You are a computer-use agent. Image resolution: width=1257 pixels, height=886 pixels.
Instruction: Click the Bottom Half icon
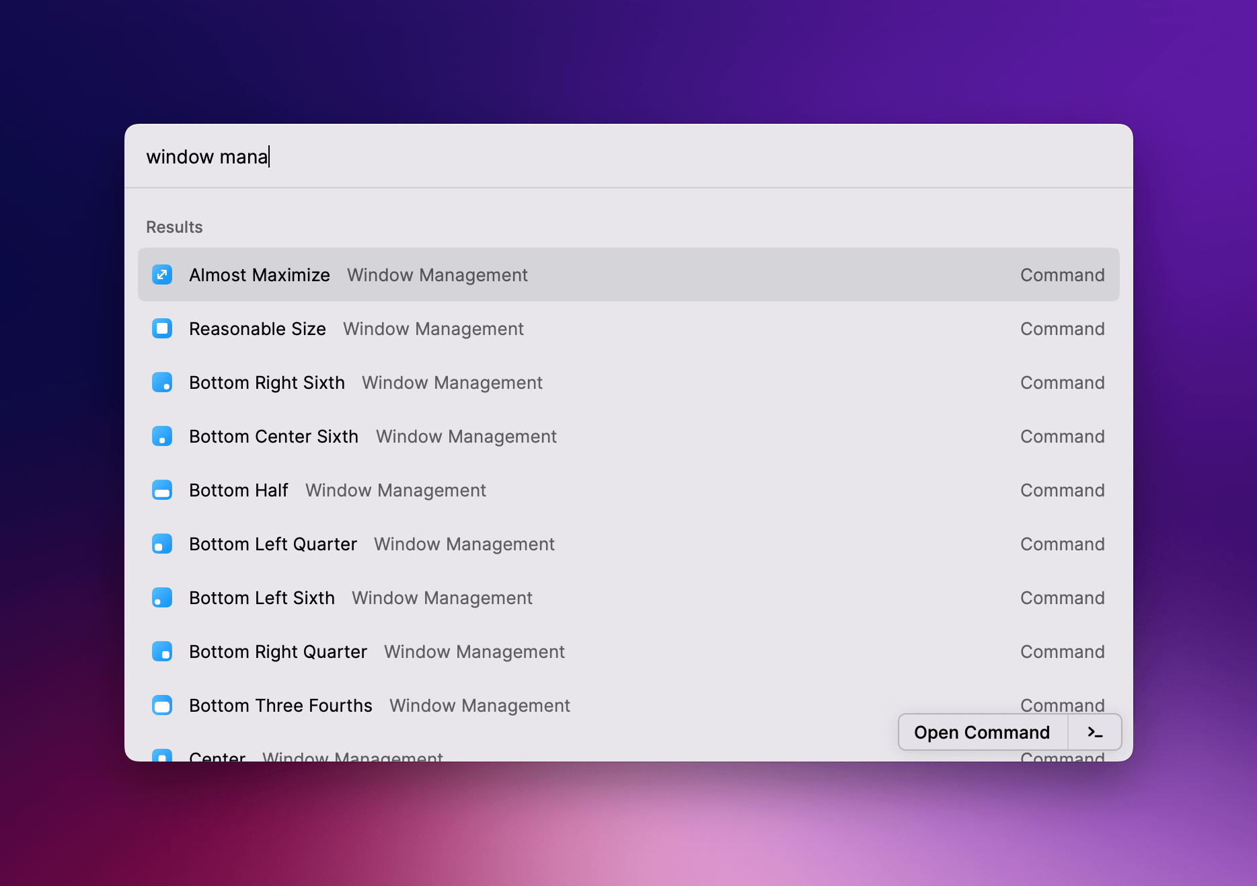tap(162, 490)
